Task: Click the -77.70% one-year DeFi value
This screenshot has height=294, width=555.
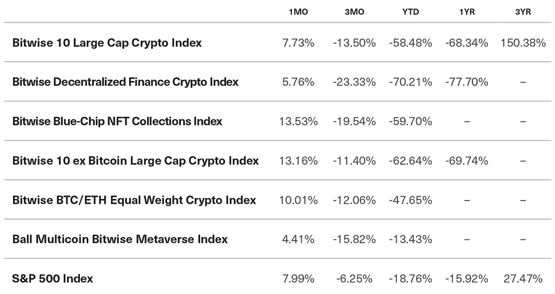Action: coord(467,82)
